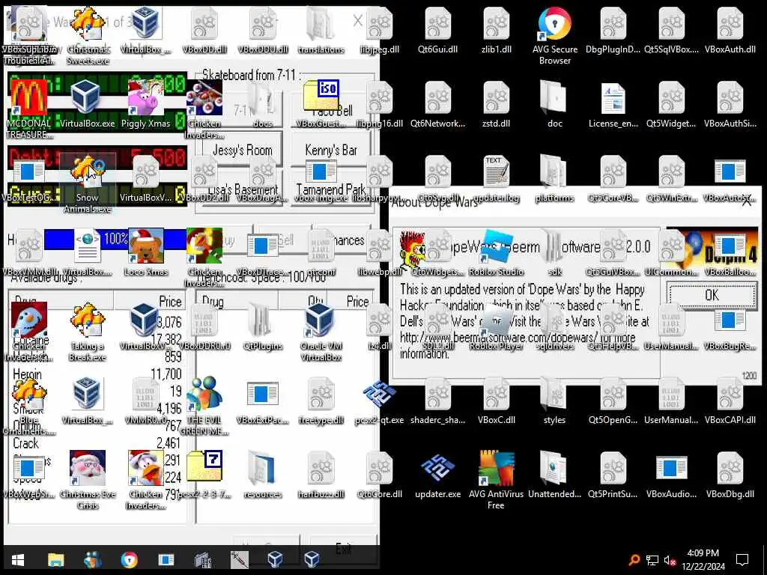Image resolution: width=767 pixels, height=575 pixels.
Task: Select the platforms folder icon
Action: point(555,178)
